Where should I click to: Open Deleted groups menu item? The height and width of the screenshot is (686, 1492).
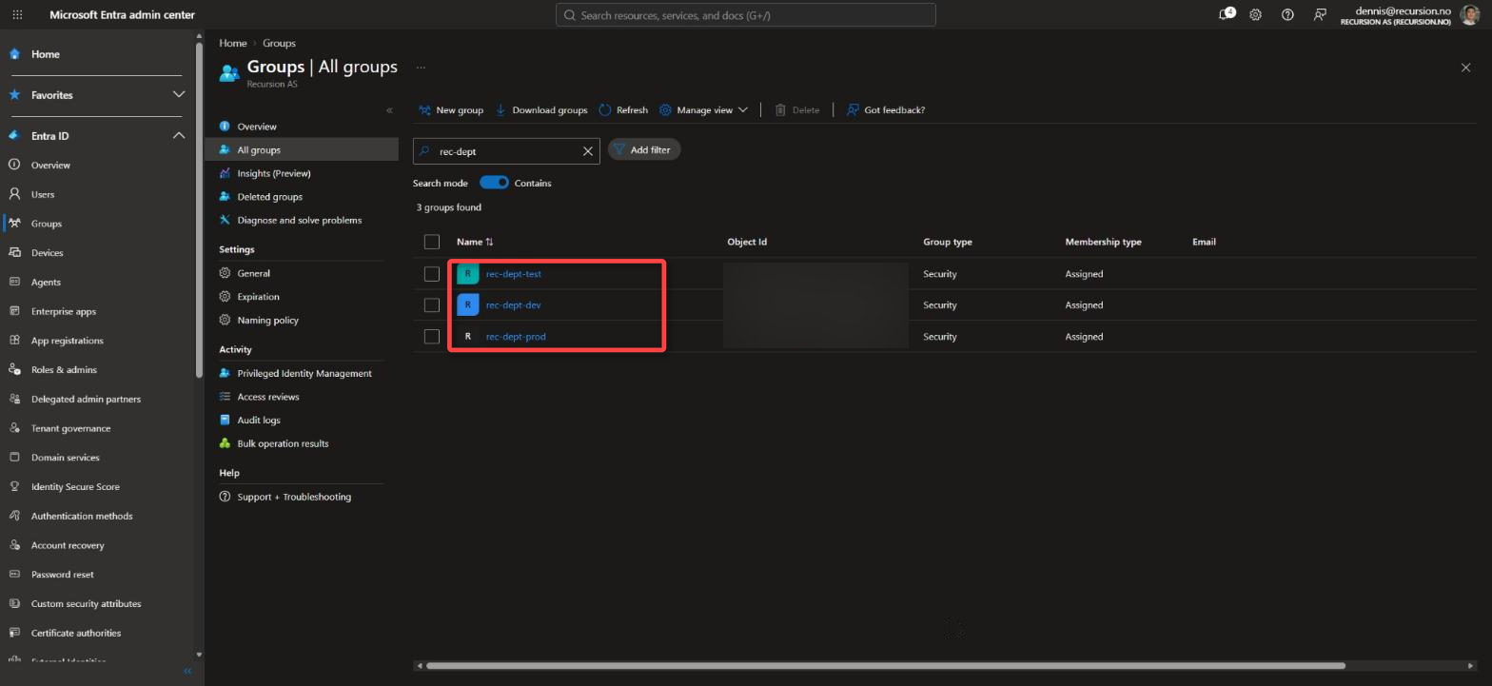tap(269, 197)
